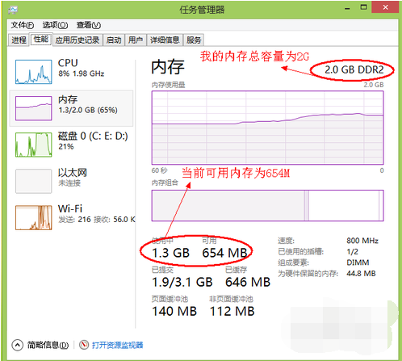Switch to the 用户 tab

pos(136,40)
